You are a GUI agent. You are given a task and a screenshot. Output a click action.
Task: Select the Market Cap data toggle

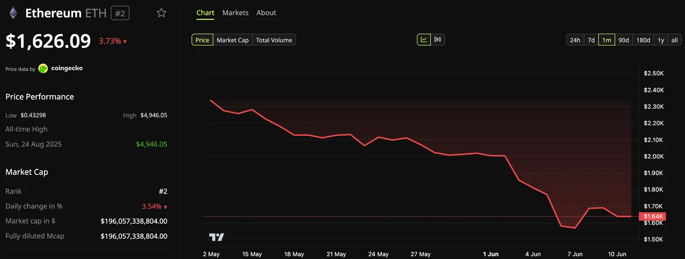tap(232, 40)
